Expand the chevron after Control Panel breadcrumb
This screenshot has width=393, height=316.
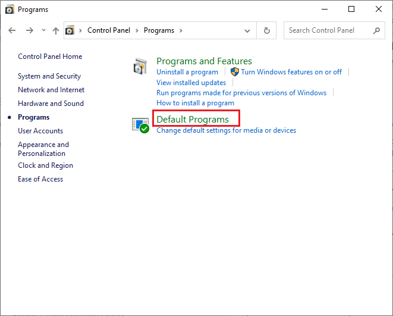point(137,30)
